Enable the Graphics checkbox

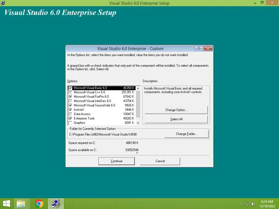[70, 123]
